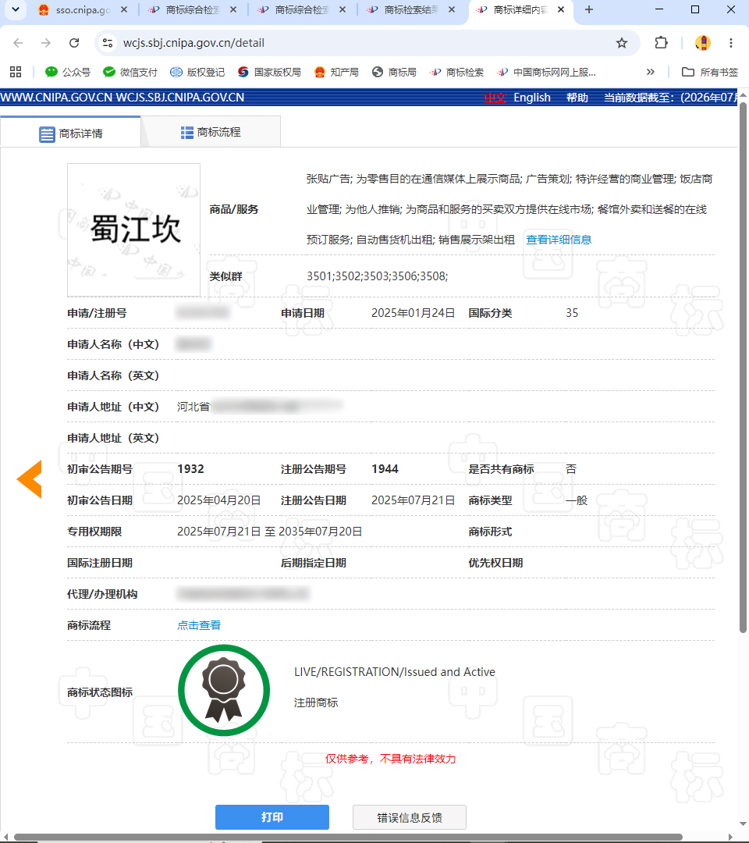The image size is (749, 843).
Task: Open the 知产局 bookmark
Action: [x=336, y=72]
